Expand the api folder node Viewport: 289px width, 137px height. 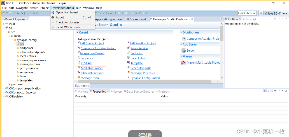15,44
